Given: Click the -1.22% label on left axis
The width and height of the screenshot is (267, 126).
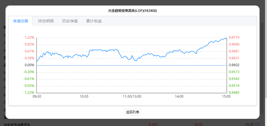Looking at the screenshot, I should tap(29, 93).
